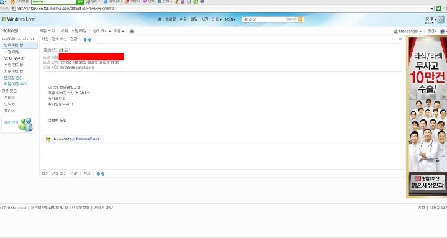Click bottom up-arrow navigation icon

pos(102,173)
